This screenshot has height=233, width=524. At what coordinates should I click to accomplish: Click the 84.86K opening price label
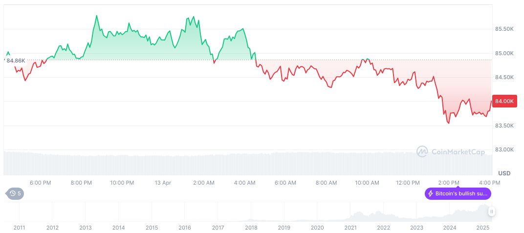tap(16, 61)
